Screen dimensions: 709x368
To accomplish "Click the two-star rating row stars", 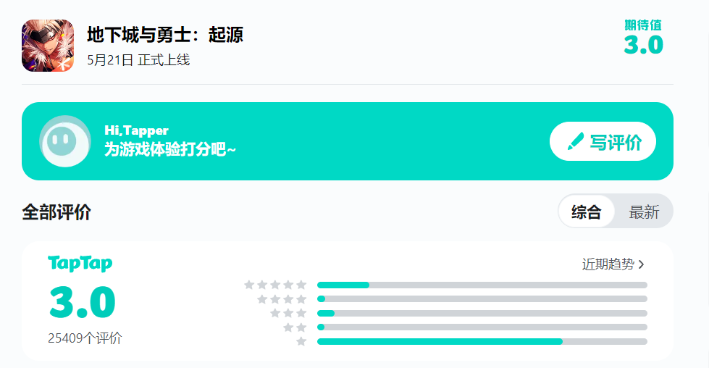I will (295, 327).
